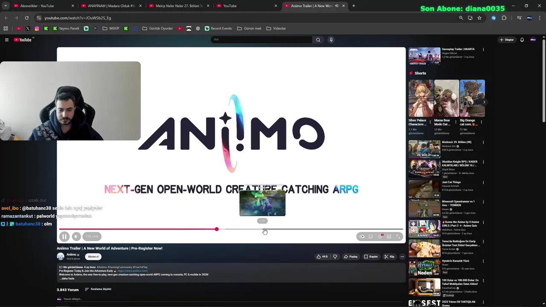The height and width of the screenshot is (307, 546).
Task: Open the Videolar bookmark folder
Action: point(276,29)
